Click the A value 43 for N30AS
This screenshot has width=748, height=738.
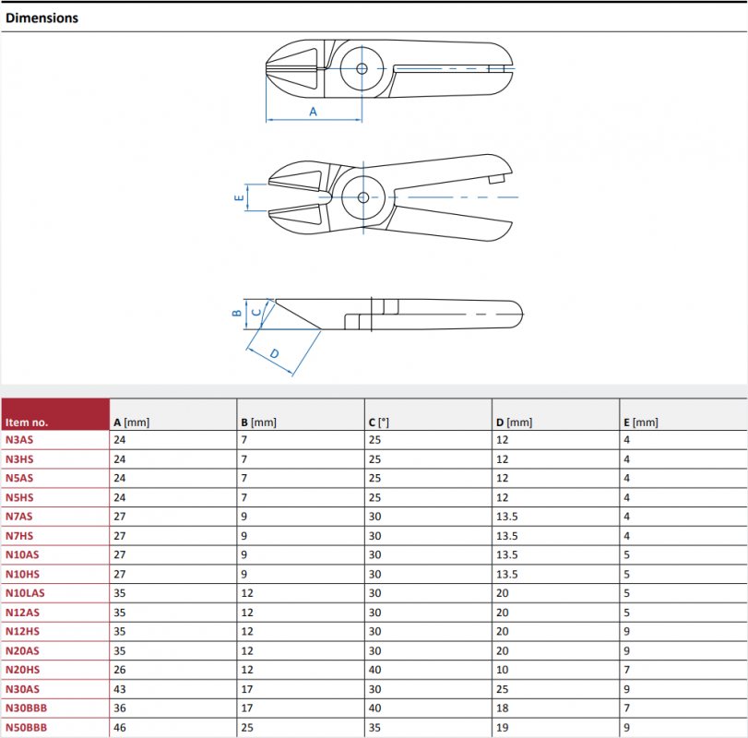pyautogui.click(x=120, y=689)
